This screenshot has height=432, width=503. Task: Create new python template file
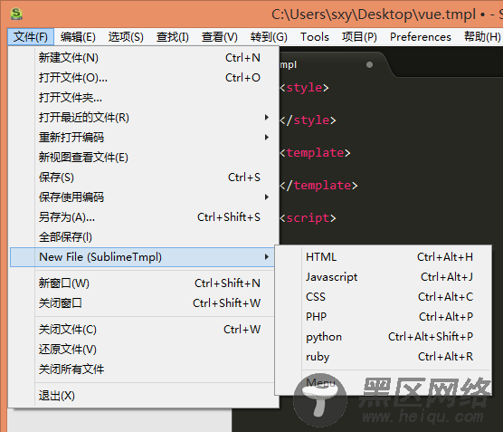383,337
